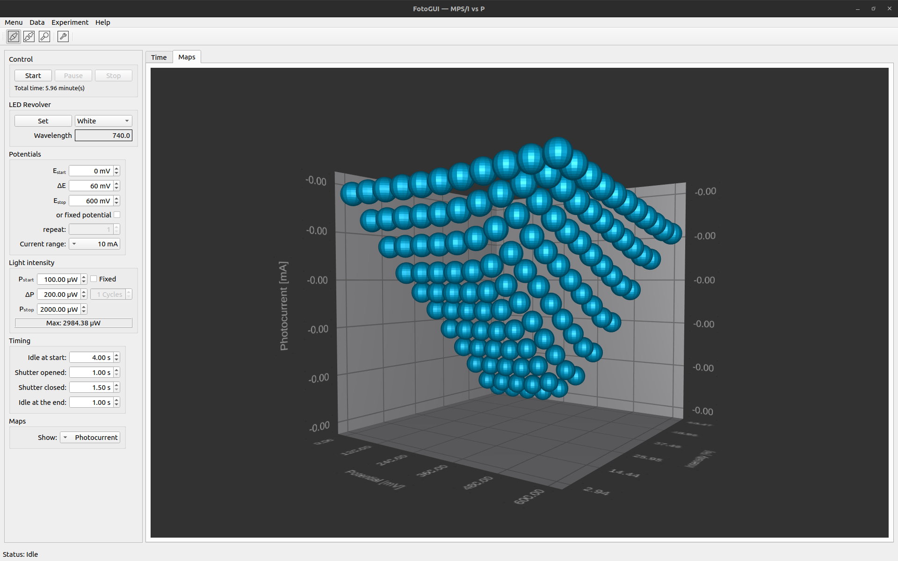Click the Disconnect device toolbar icon
This screenshot has height=561, width=898.
[29, 36]
